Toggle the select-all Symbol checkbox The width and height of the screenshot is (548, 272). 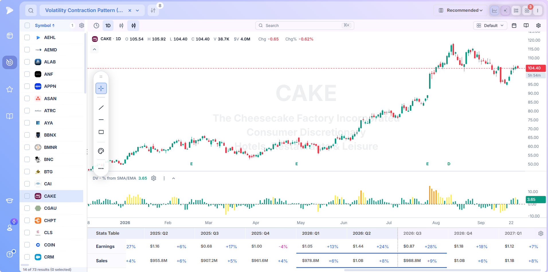[x=27, y=26]
